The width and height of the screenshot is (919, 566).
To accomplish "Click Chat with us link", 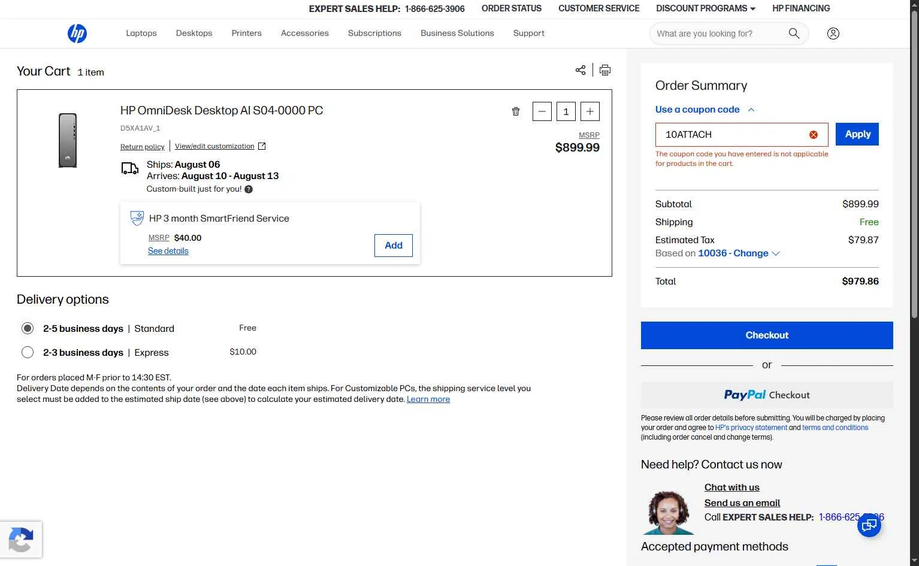I will [x=732, y=488].
